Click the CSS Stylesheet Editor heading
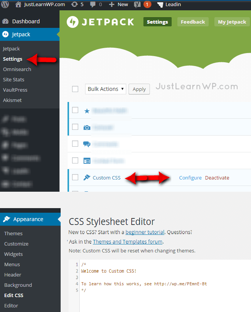The width and height of the screenshot is (251, 312). click(x=112, y=221)
